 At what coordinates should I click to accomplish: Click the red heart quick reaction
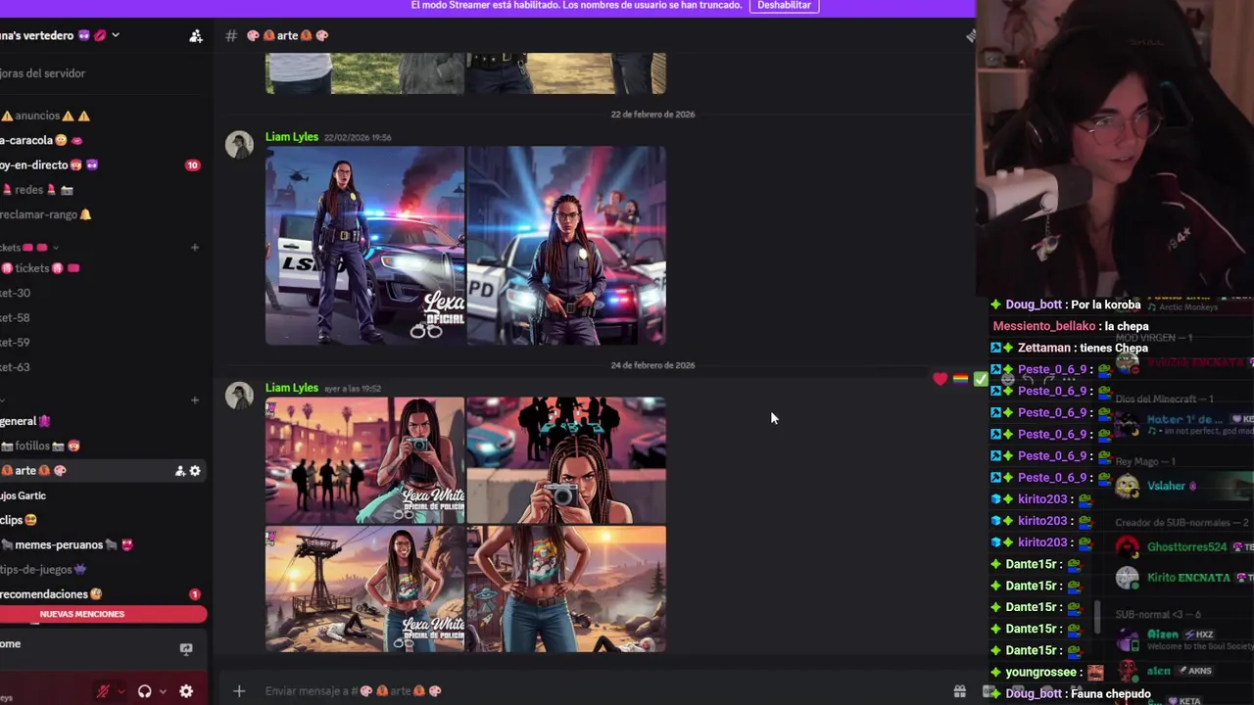940,379
